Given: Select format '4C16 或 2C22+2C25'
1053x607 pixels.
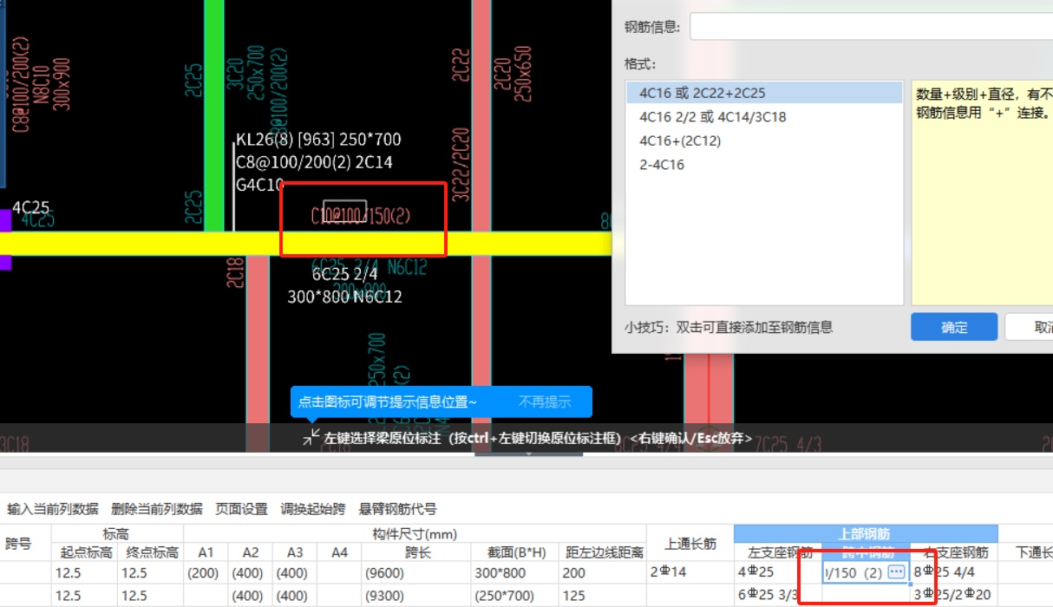Looking at the screenshot, I should tap(764, 93).
